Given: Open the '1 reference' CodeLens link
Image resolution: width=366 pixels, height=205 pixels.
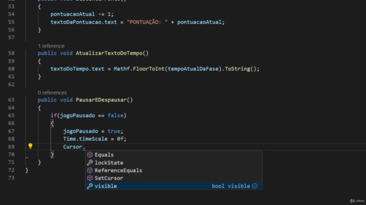Looking at the screenshot, I should (51, 46).
